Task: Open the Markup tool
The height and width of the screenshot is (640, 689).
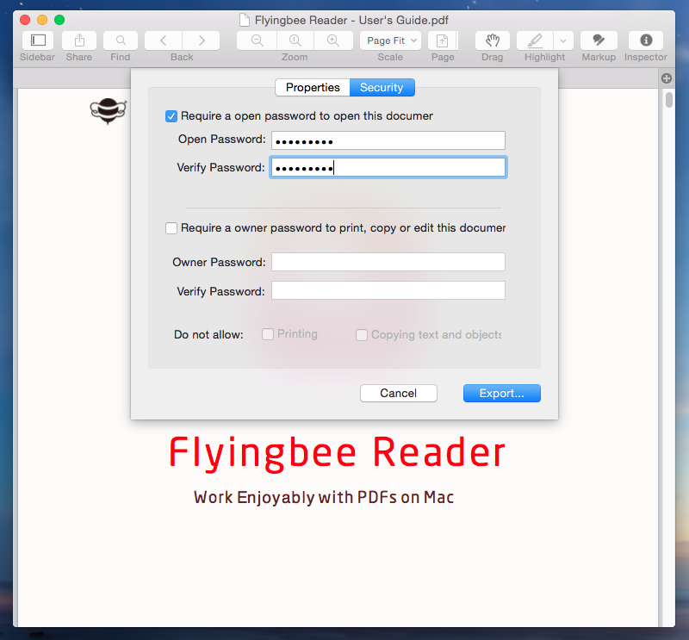Action: click(x=599, y=40)
